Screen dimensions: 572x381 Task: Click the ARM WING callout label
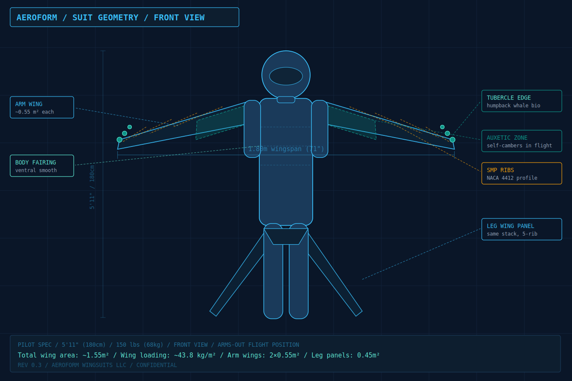[42, 108]
